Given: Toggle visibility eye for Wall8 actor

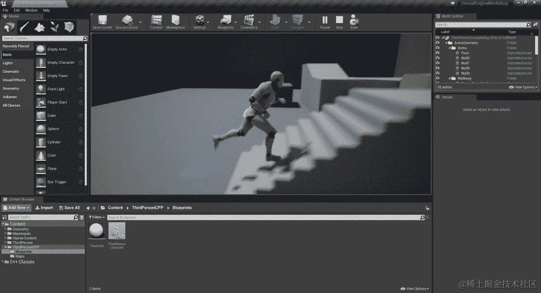Looking at the screenshot, I should click(438, 68).
